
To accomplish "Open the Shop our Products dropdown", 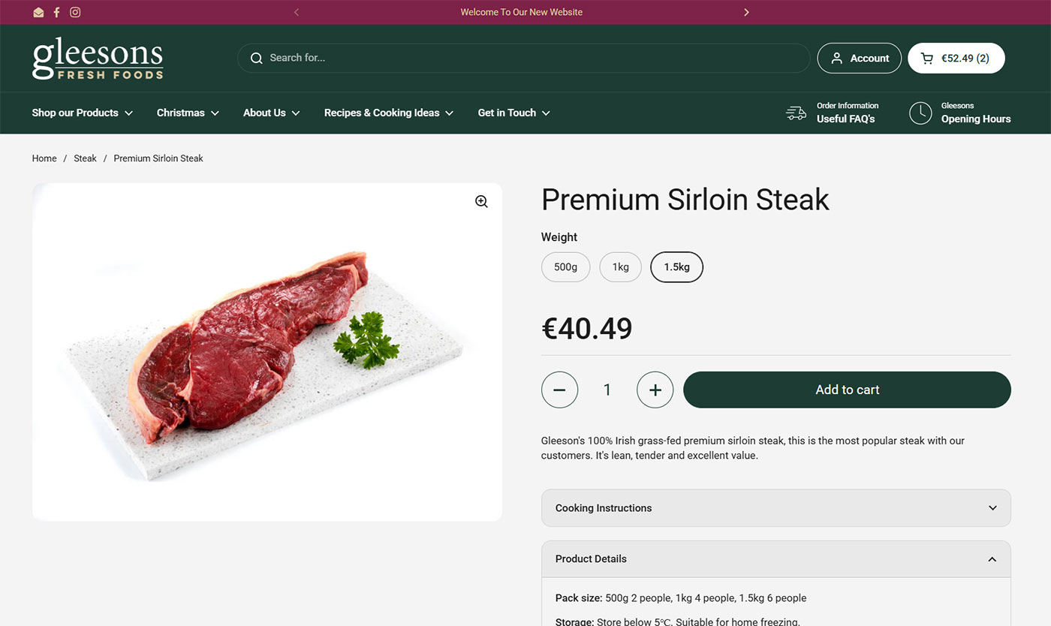I will (82, 113).
